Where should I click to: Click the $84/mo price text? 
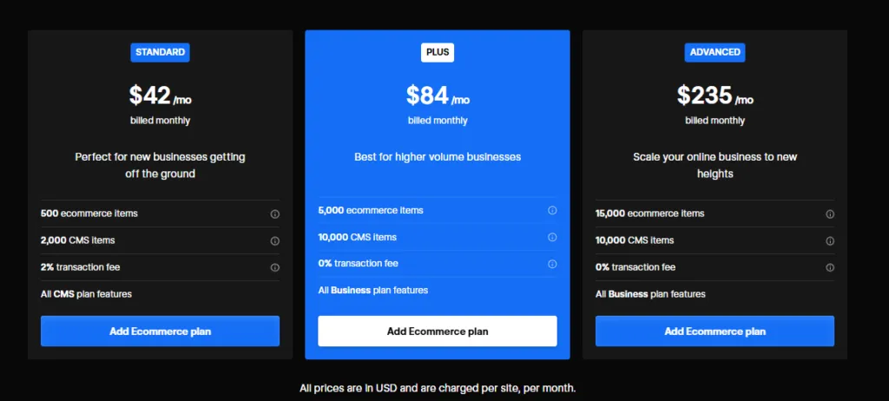(438, 95)
